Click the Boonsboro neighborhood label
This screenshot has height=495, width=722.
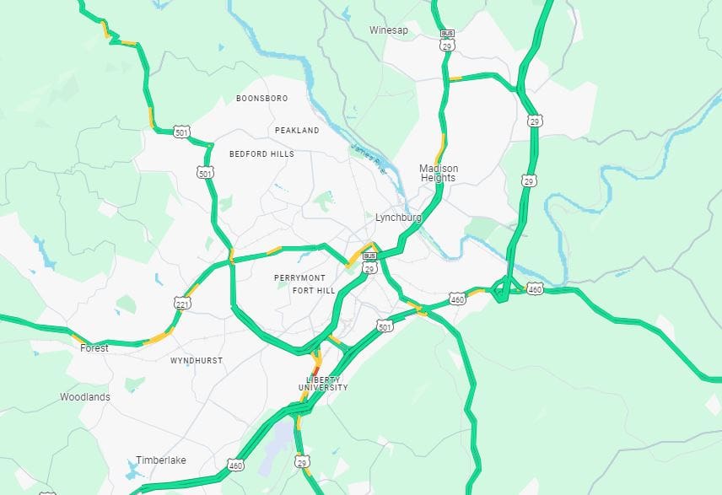coord(262,98)
